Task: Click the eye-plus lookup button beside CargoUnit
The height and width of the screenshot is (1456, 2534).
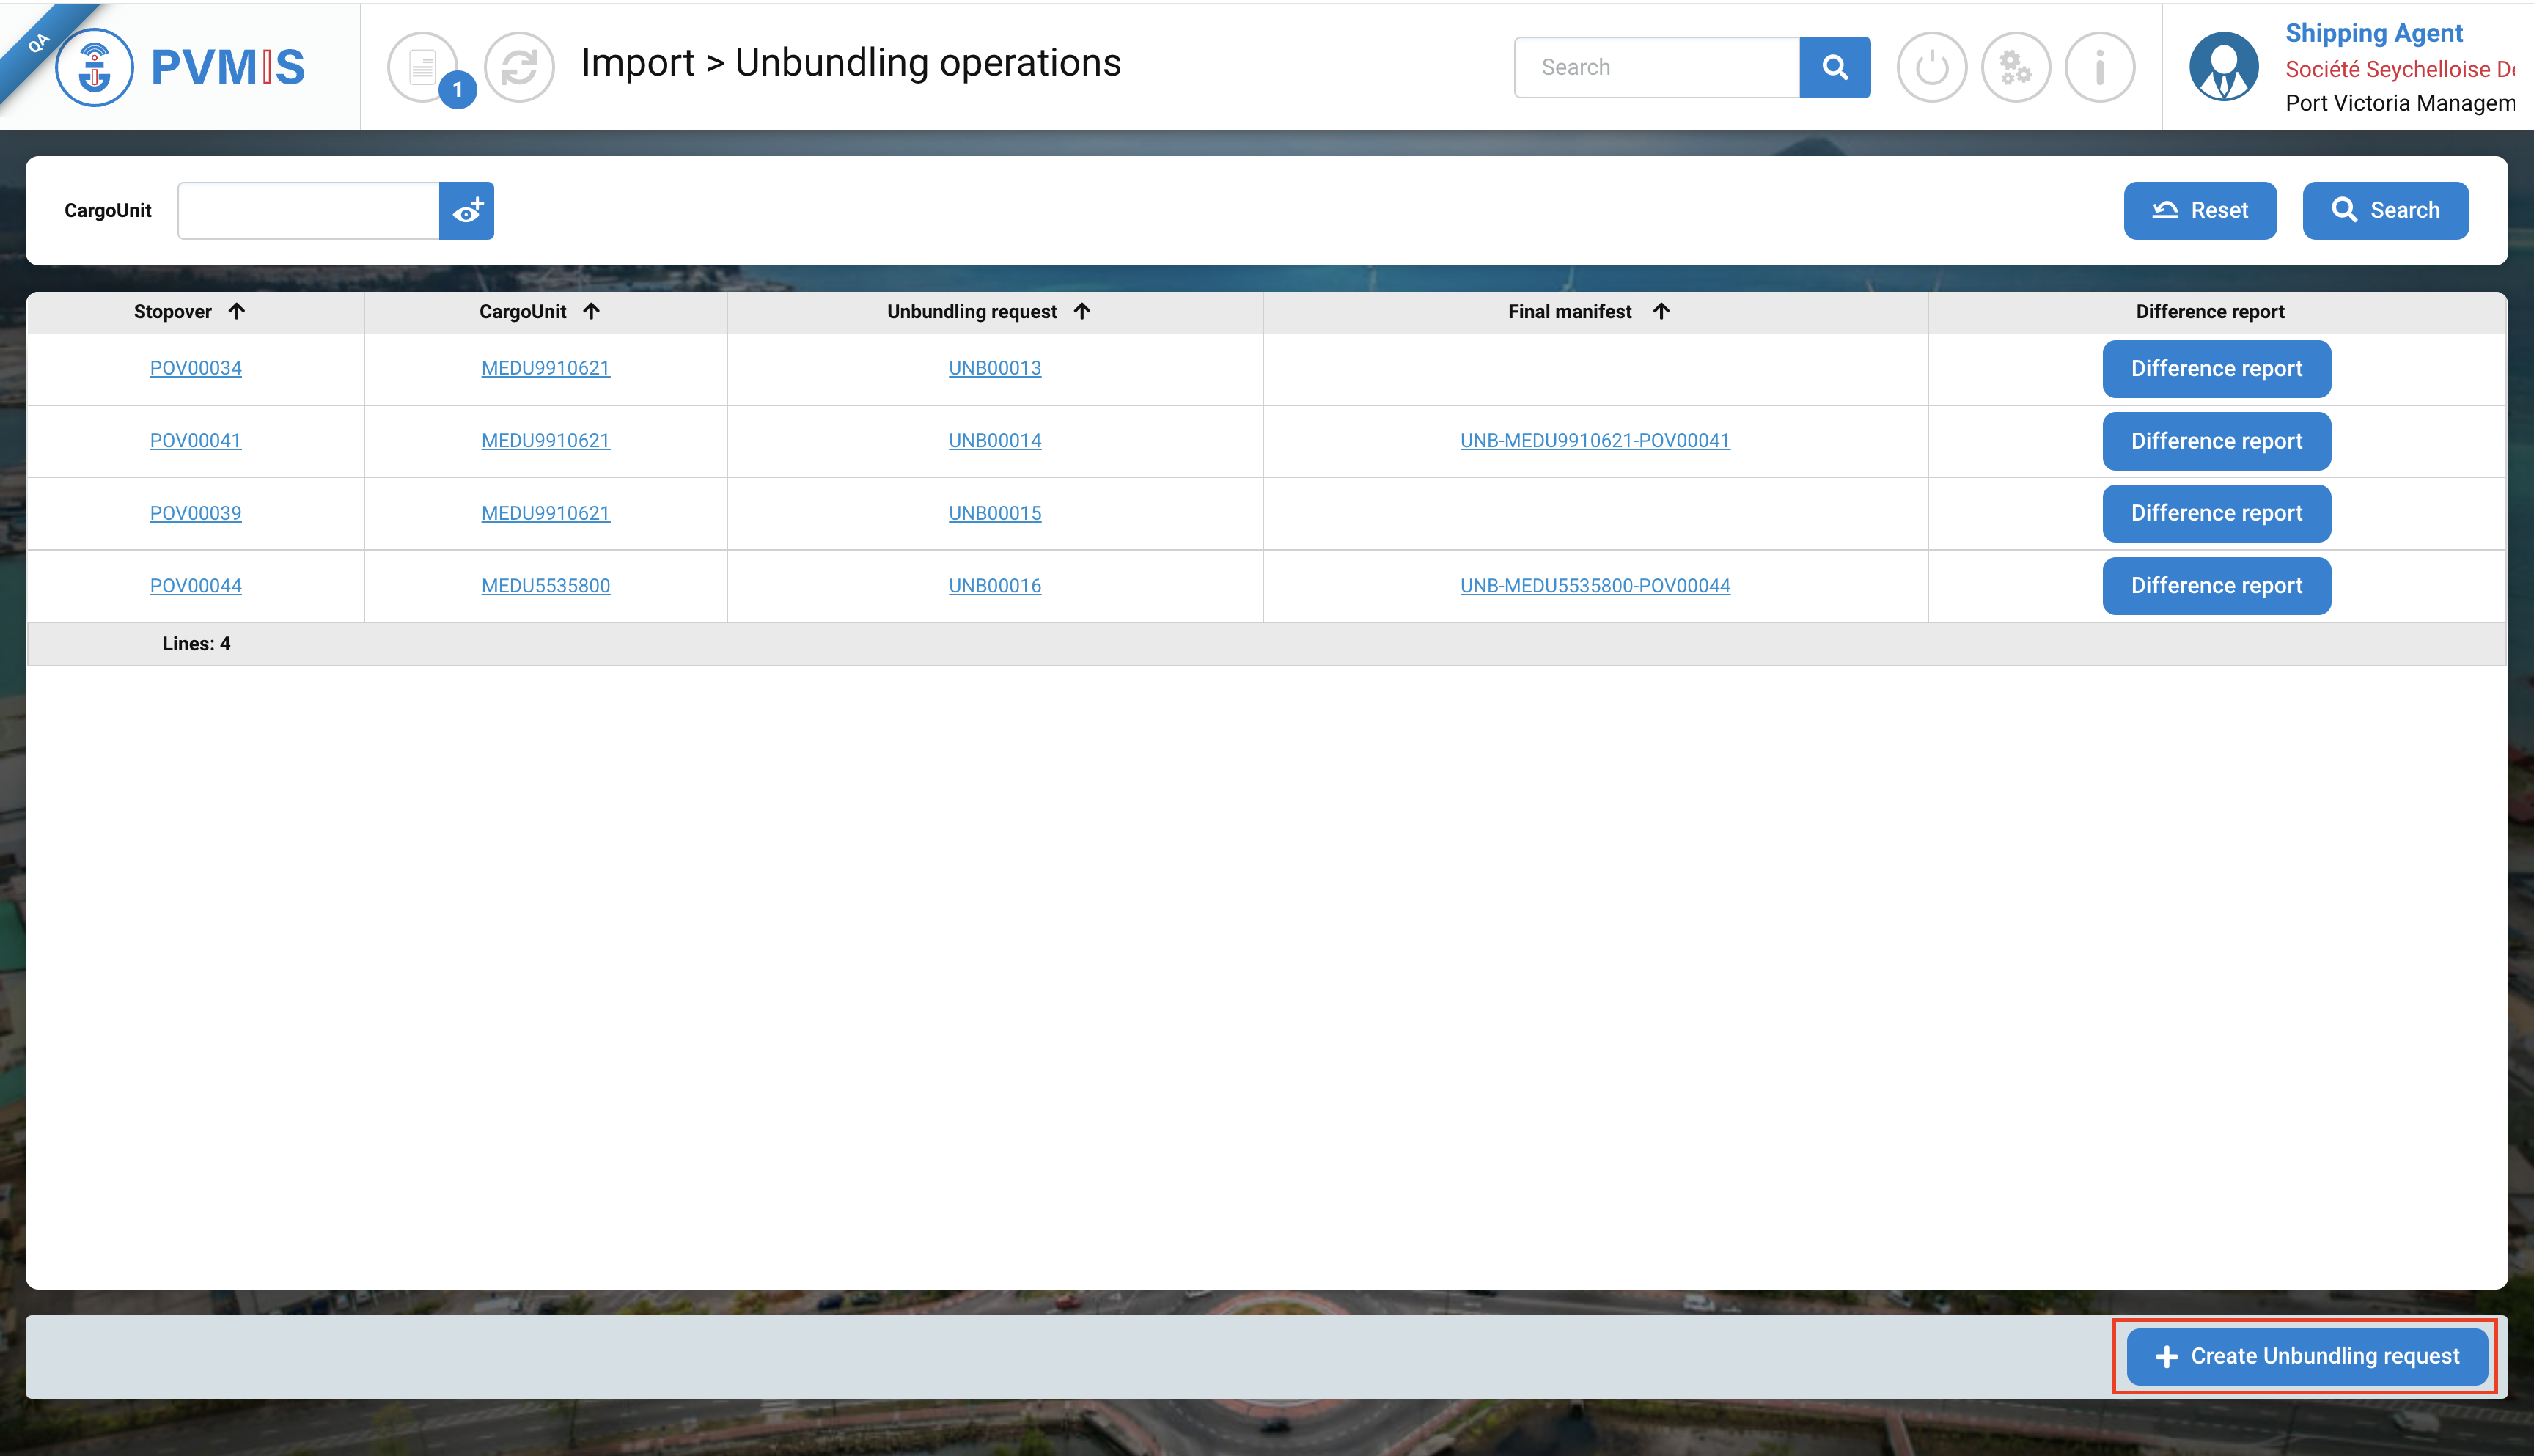Action: click(466, 210)
